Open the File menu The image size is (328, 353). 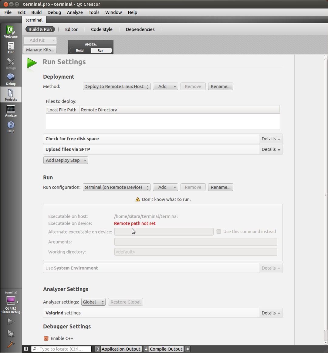pyautogui.click(x=8, y=12)
